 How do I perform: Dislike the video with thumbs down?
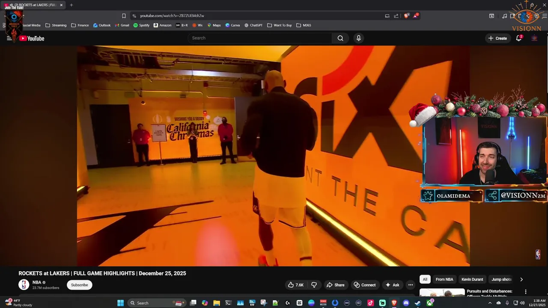pyautogui.click(x=314, y=285)
